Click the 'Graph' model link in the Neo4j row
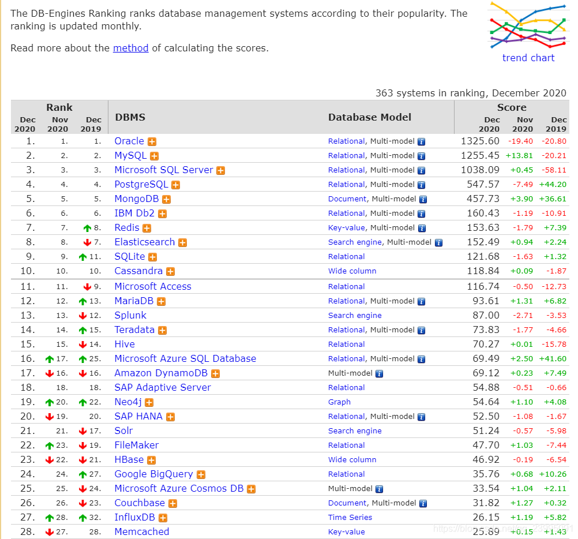This screenshot has width=578, height=539. coord(340,402)
